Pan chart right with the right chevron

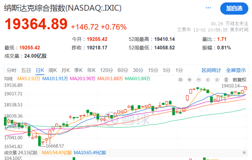coord(217,80)
